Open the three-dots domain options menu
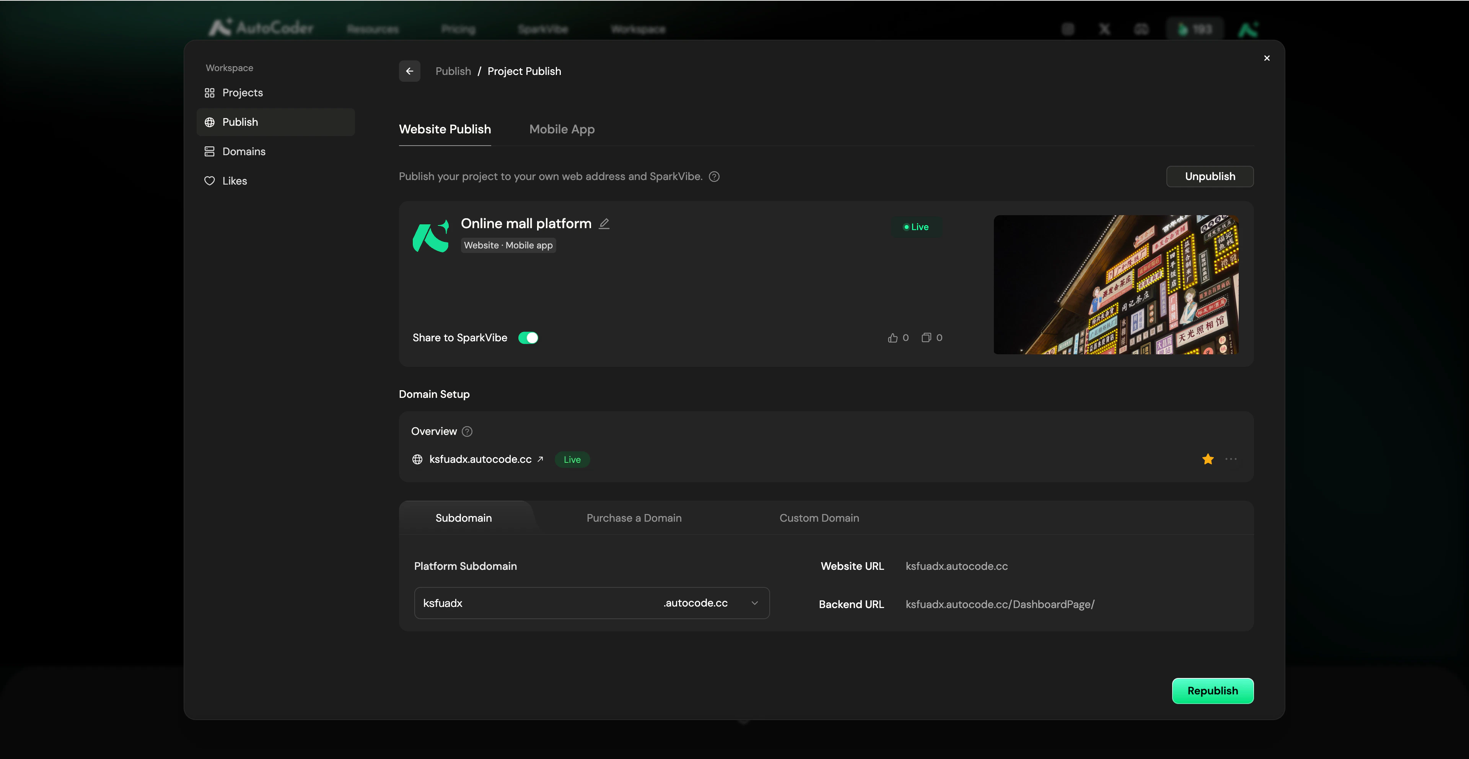Viewport: 1469px width, 759px height. click(1231, 459)
